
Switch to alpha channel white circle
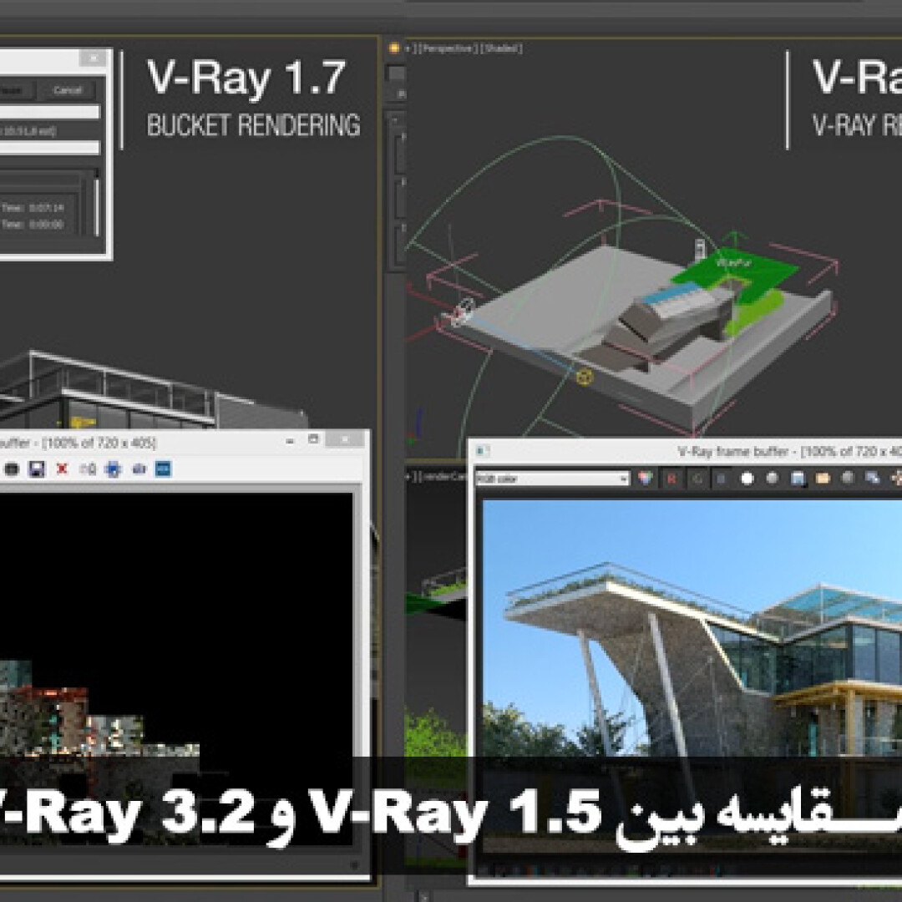coord(747,479)
